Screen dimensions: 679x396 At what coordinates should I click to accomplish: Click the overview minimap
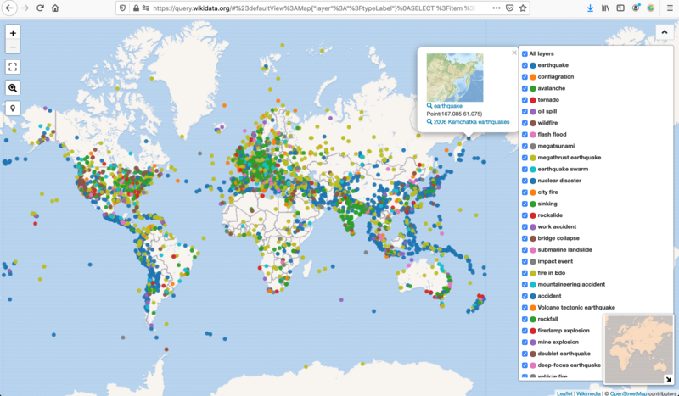[x=639, y=349]
